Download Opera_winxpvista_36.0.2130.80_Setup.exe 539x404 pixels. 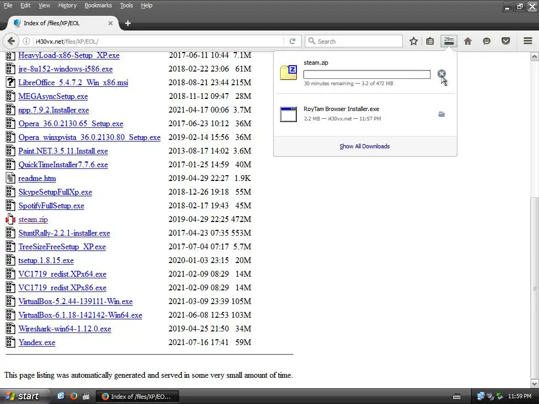89,137
